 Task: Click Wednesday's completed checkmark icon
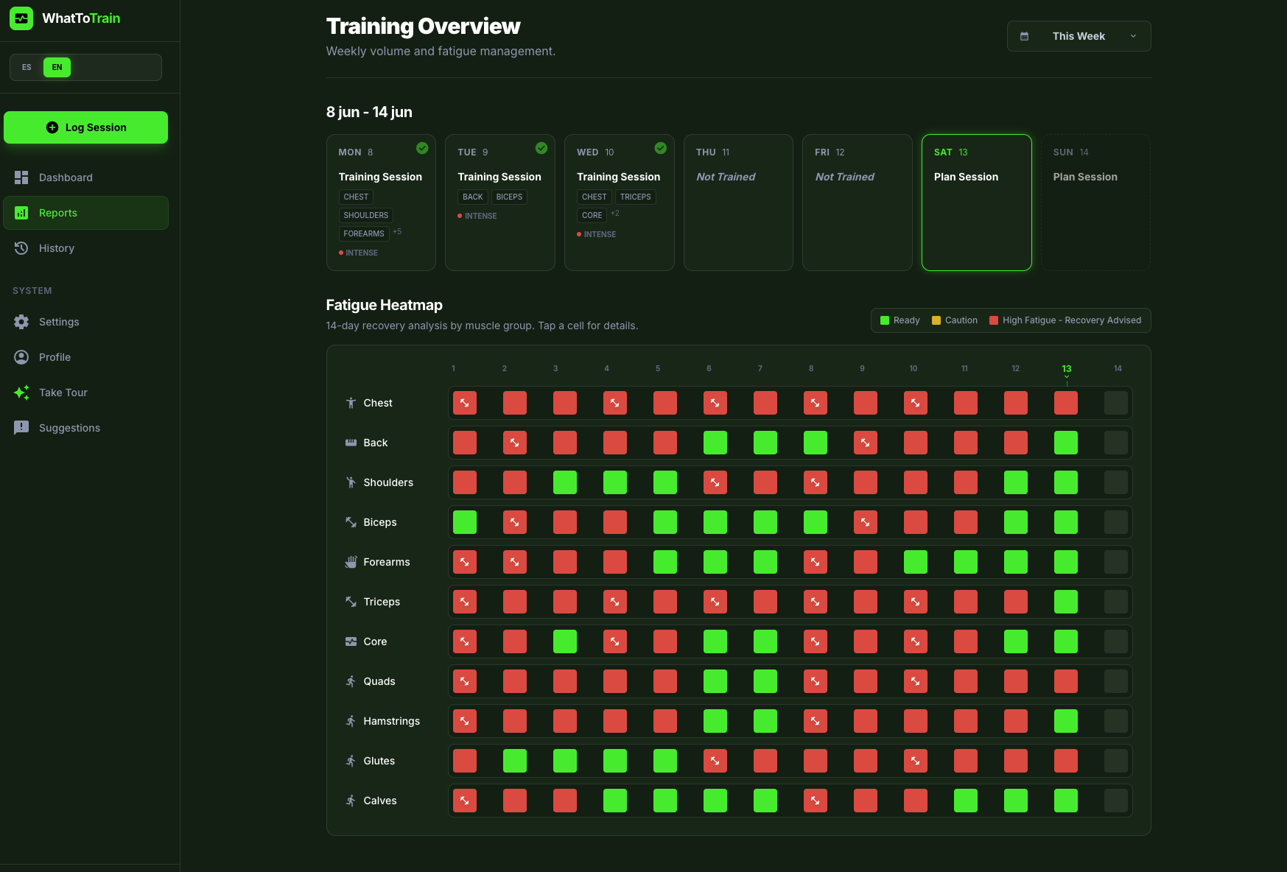(661, 148)
